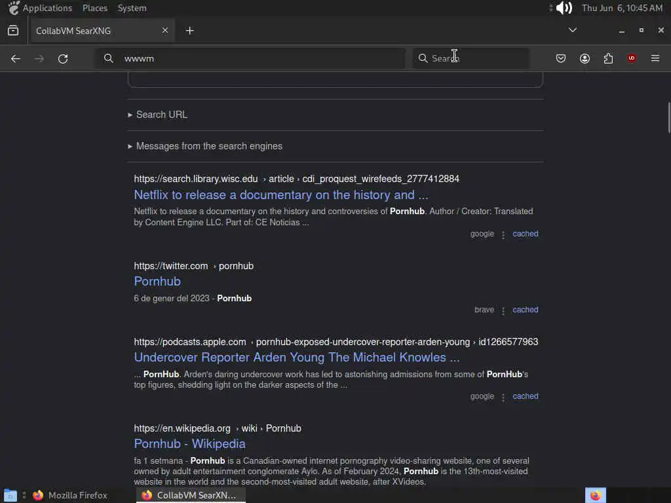Open the Pornhub twitter result title
The height and width of the screenshot is (503, 671).
pyautogui.click(x=157, y=282)
